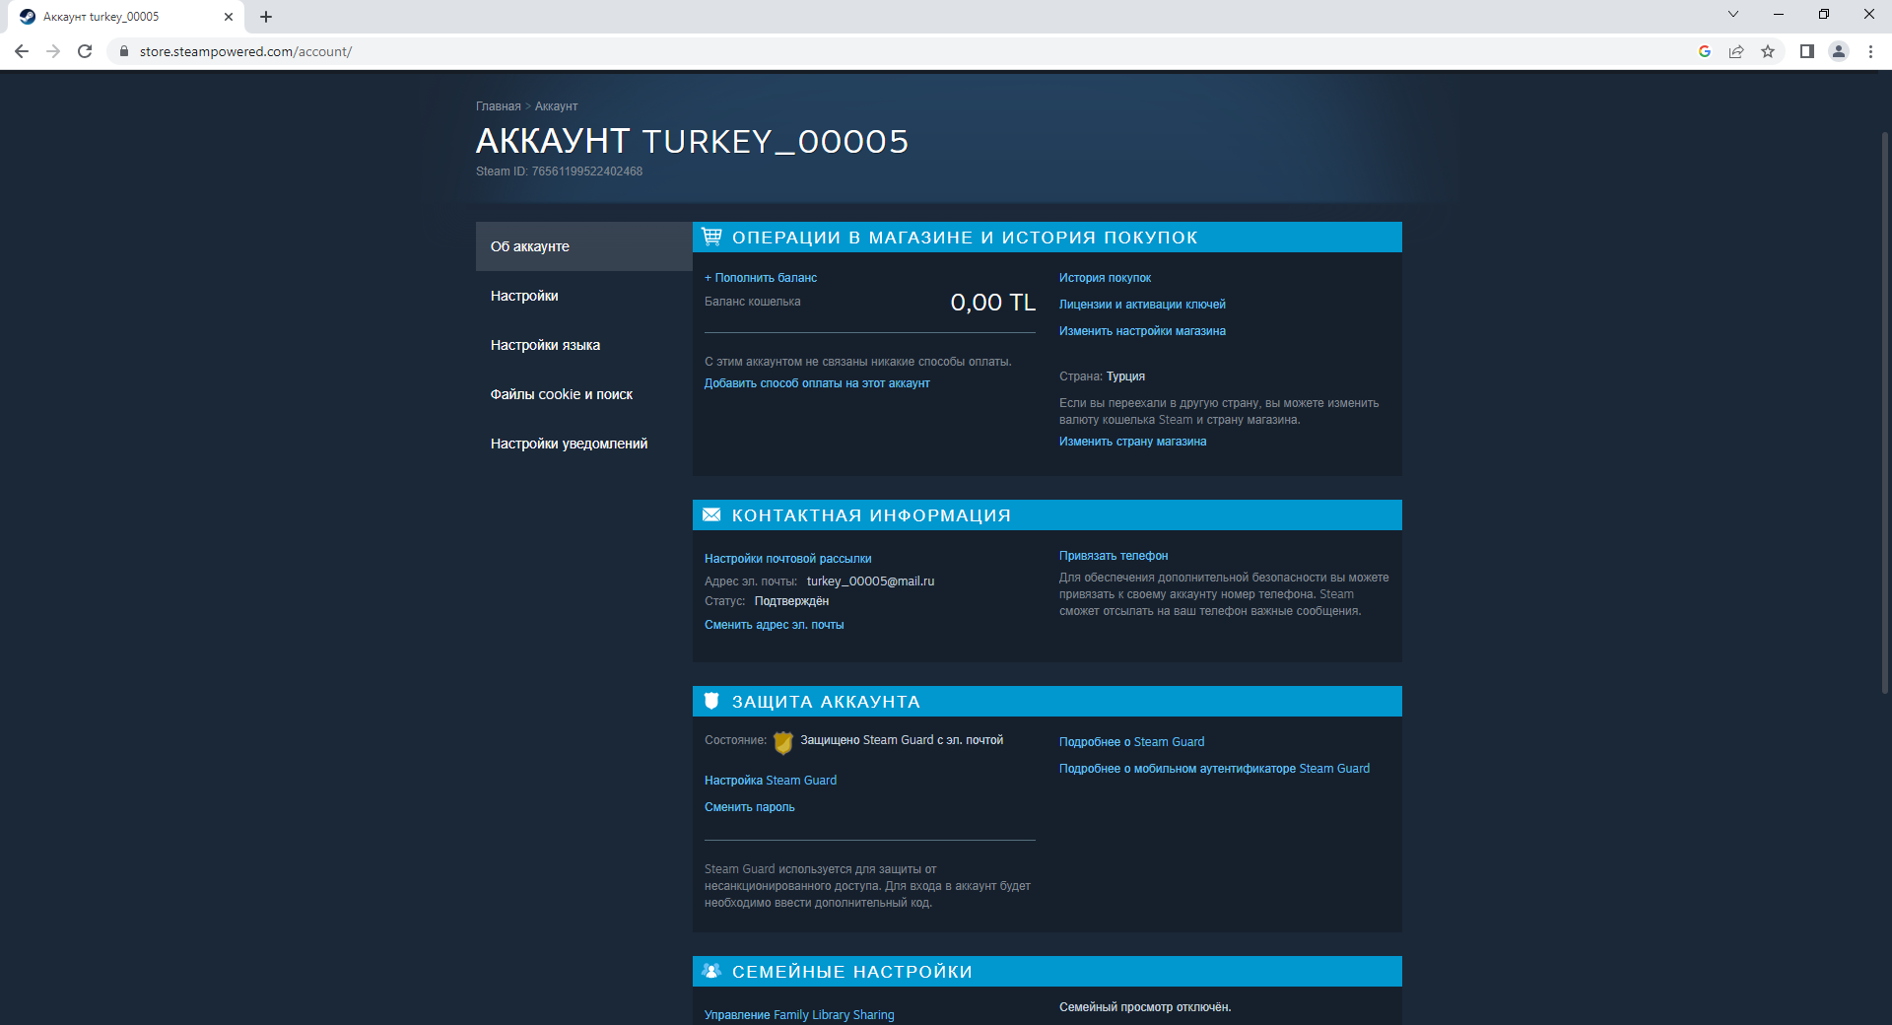Click the family icon in family settings header
1892x1025 pixels.
pos(711,971)
